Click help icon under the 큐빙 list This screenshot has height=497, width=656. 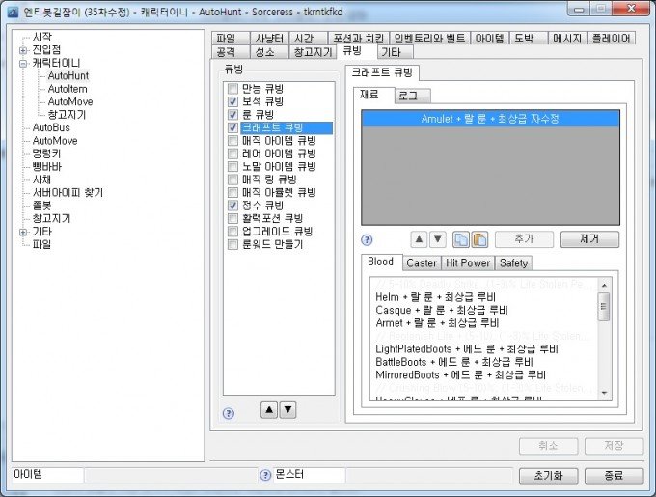click(x=229, y=413)
